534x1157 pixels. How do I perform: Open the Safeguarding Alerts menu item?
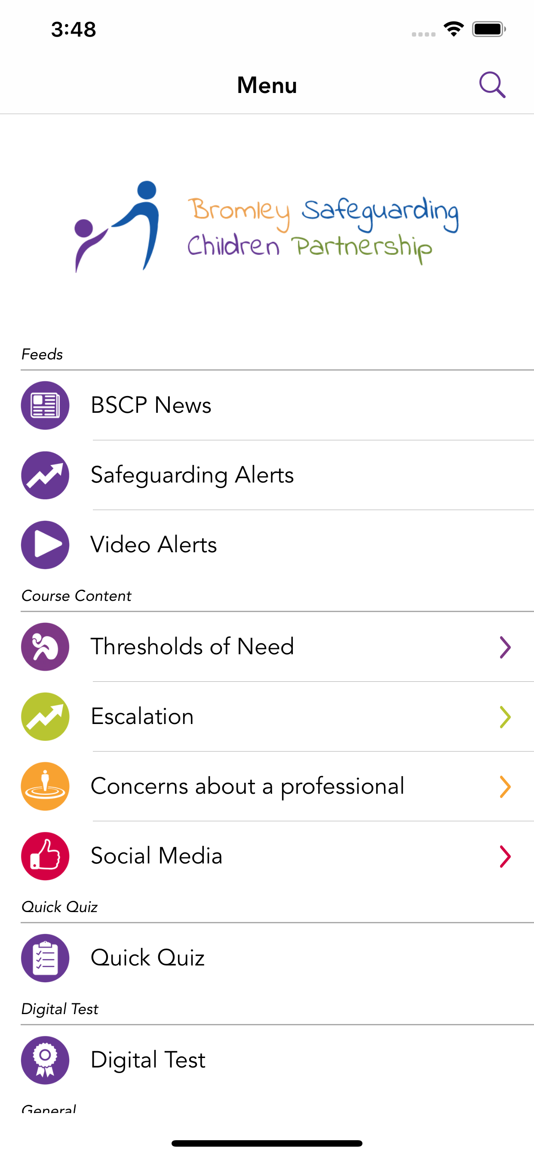click(x=192, y=475)
